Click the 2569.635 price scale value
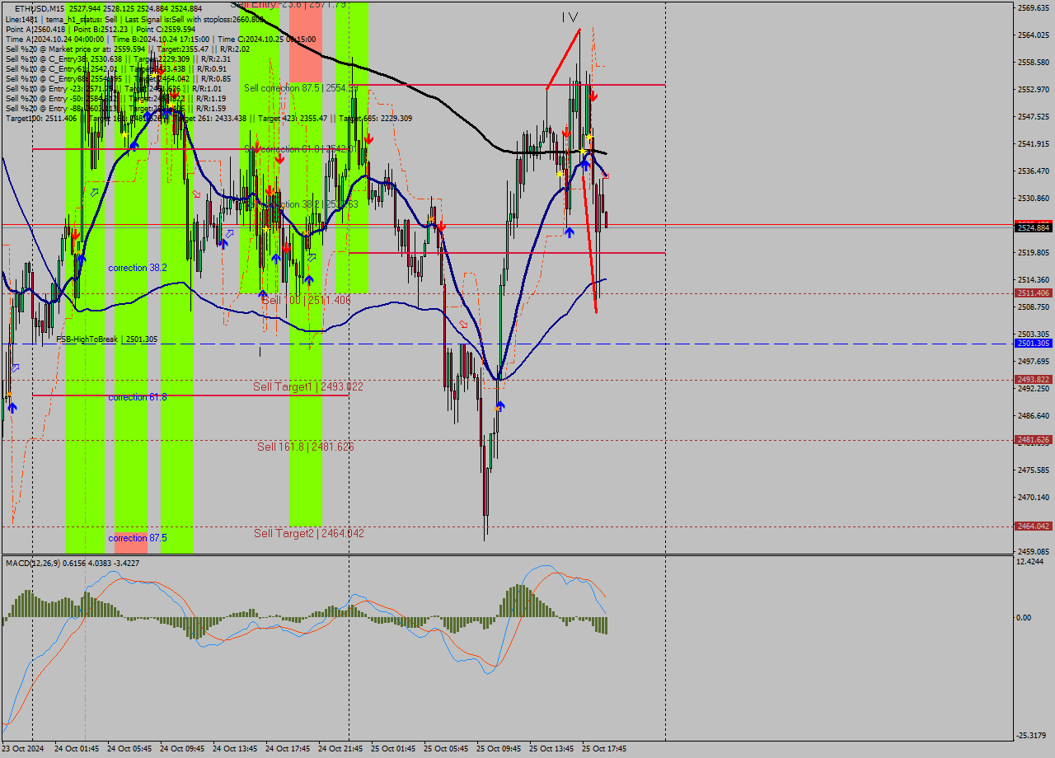Viewport: 1055px width, 758px height. (1034, 7)
